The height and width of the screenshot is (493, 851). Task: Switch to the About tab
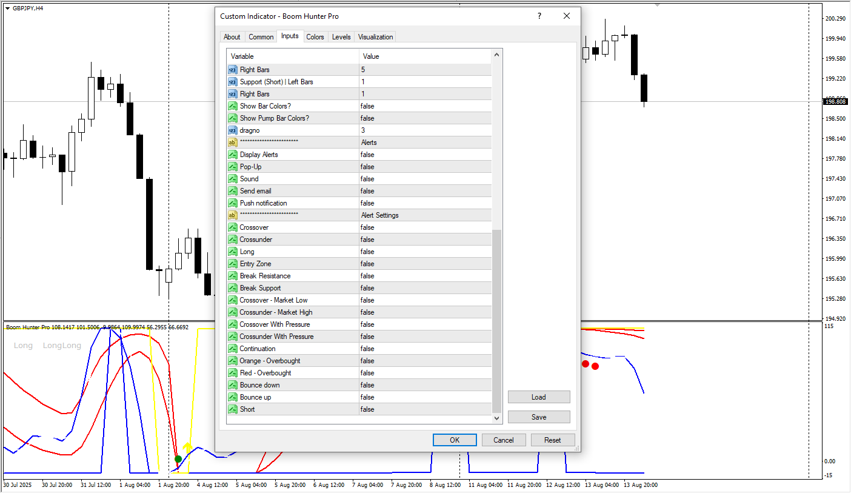point(232,37)
